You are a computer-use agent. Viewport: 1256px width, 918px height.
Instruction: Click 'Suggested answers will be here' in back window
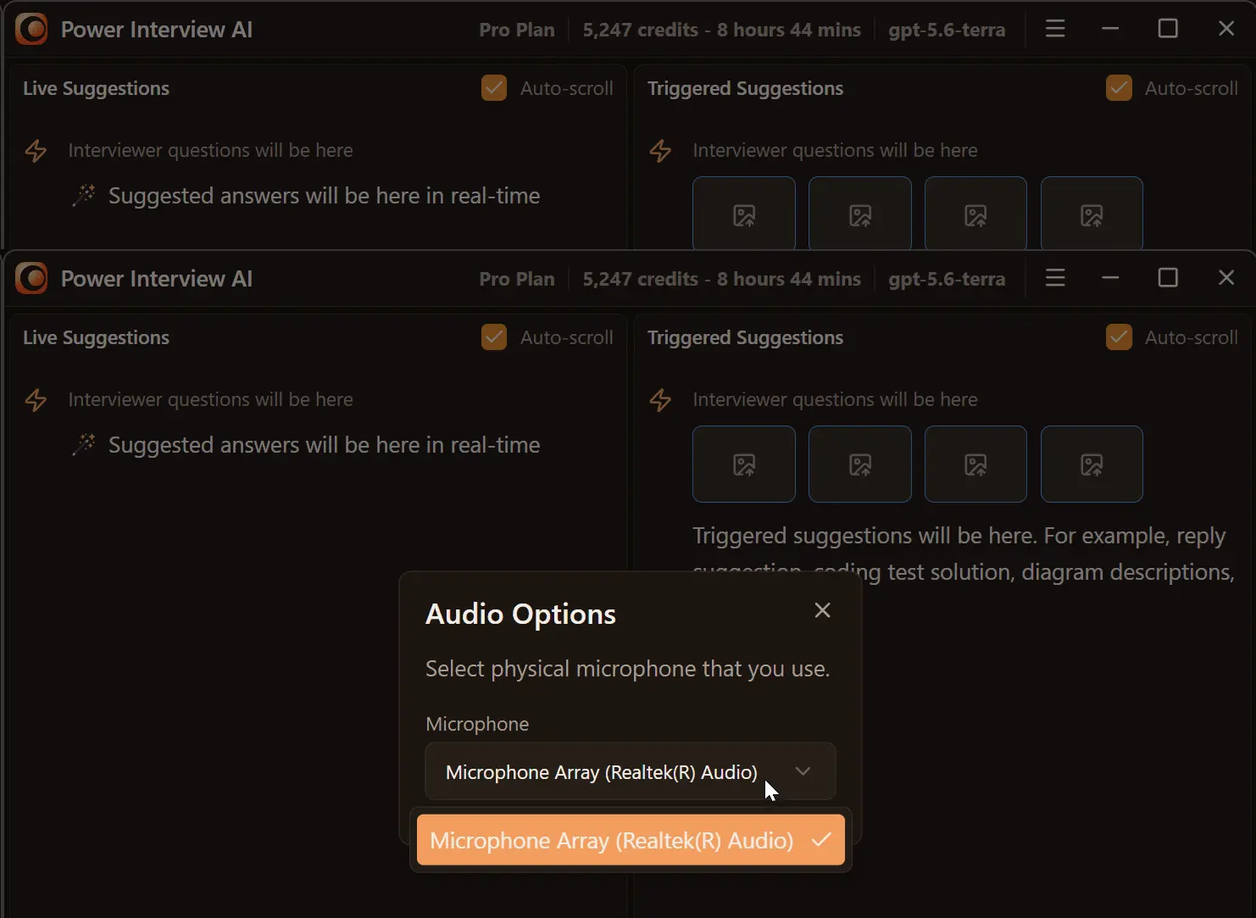coord(324,196)
